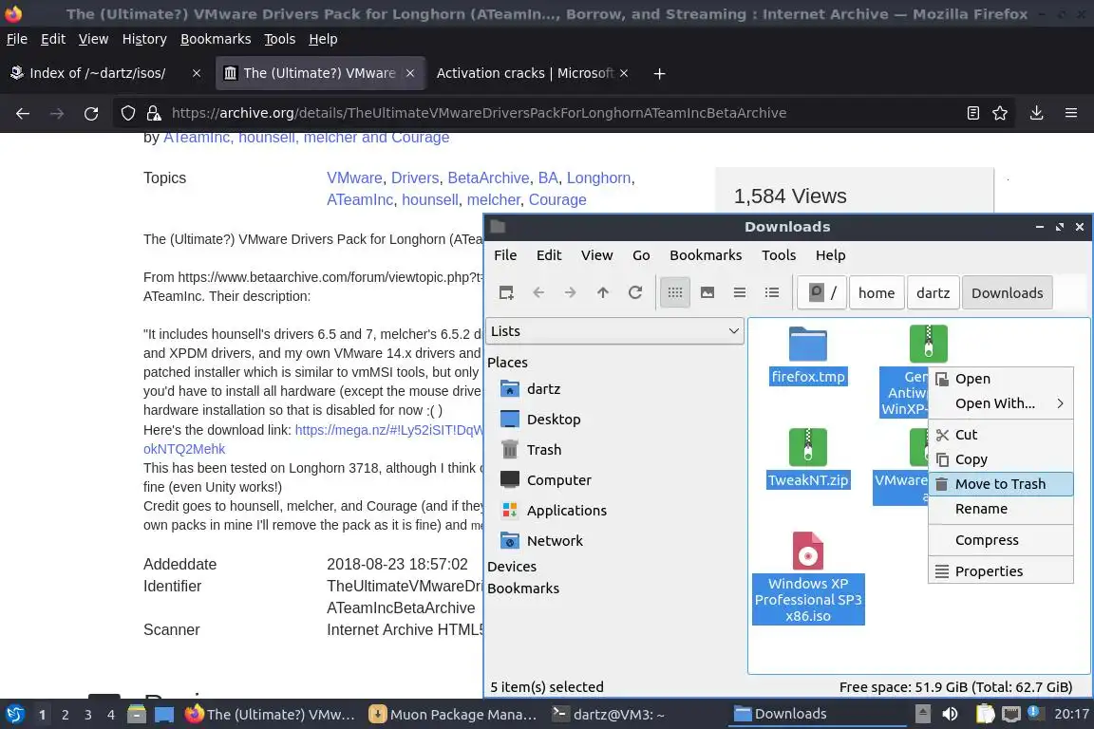The width and height of the screenshot is (1094, 729).
Task: Reload the archive.org page in Firefox
Action: [x=91, y=113]
